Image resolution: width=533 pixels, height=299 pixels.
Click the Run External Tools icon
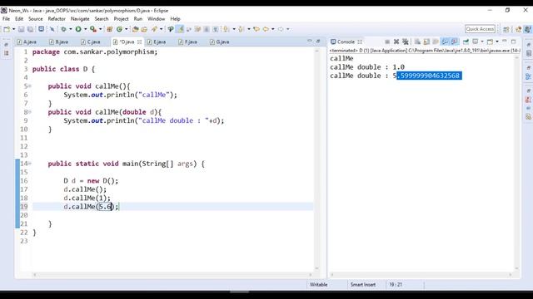click(93, 29)
